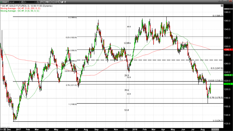Open the Chart menu in title bar

coord(4,2)
